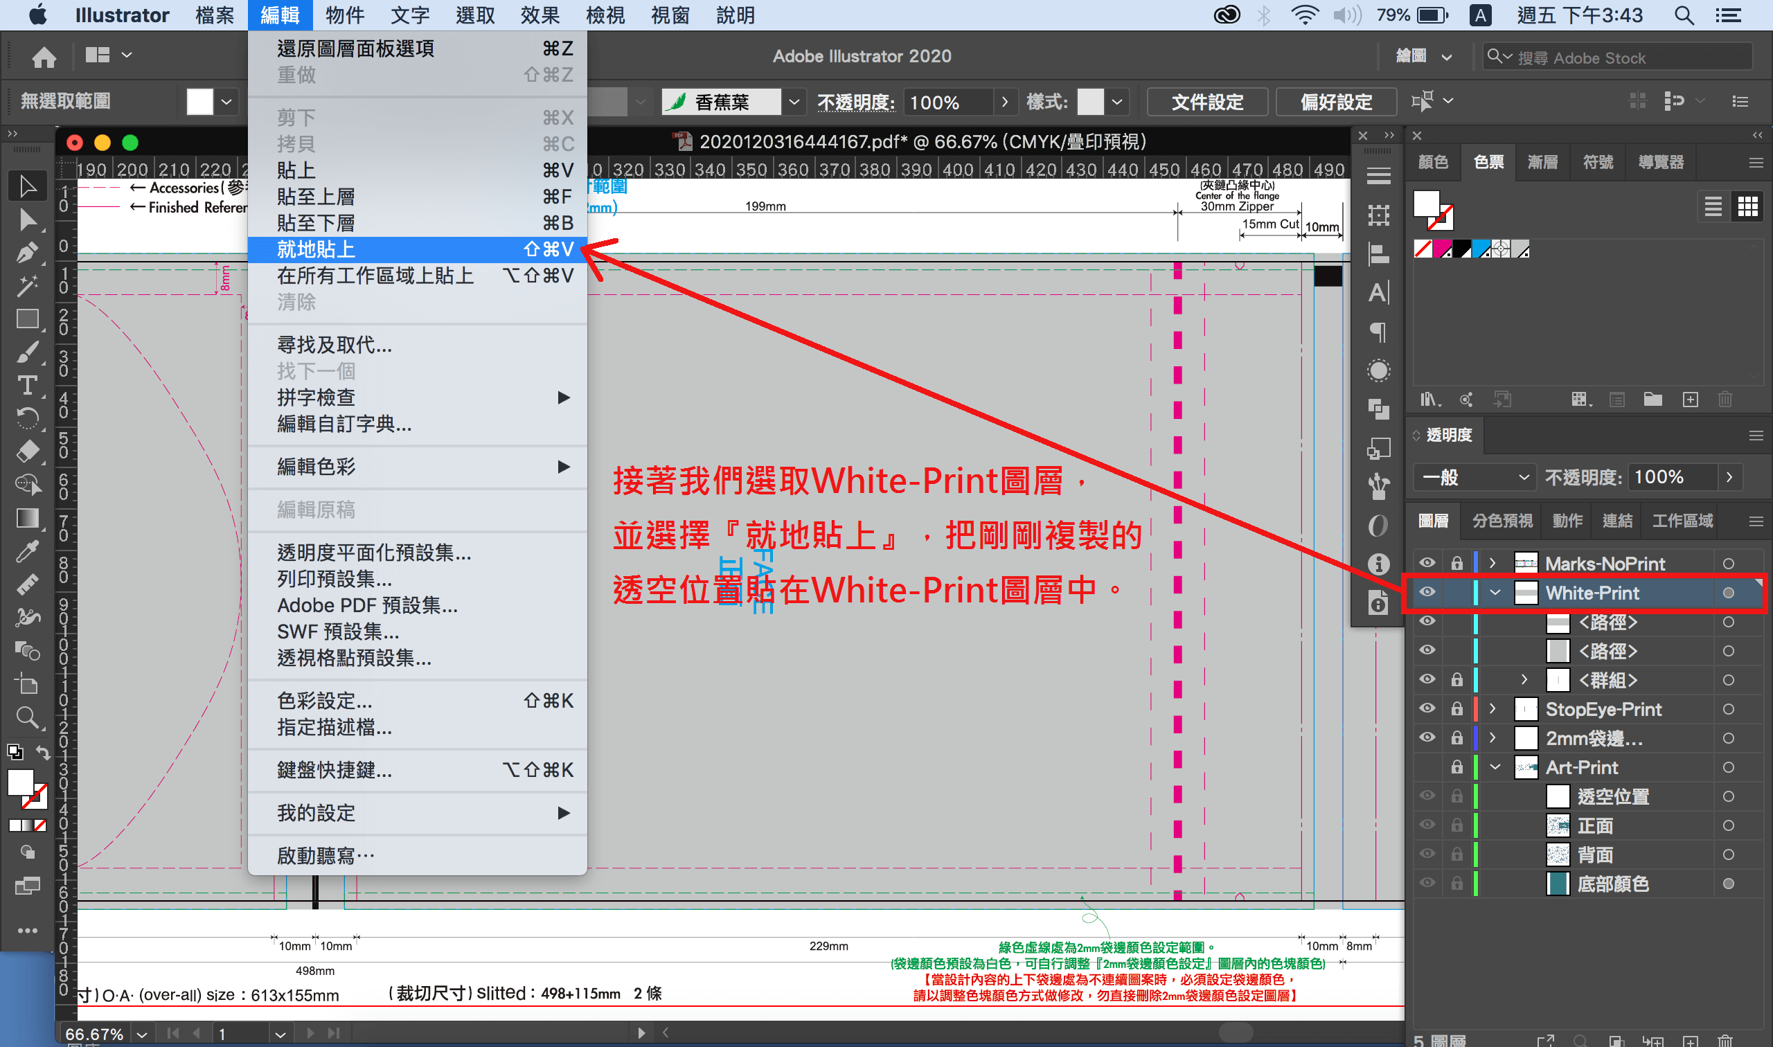Delete layer with trash icon in Layers panel

coord(1725,1040)
